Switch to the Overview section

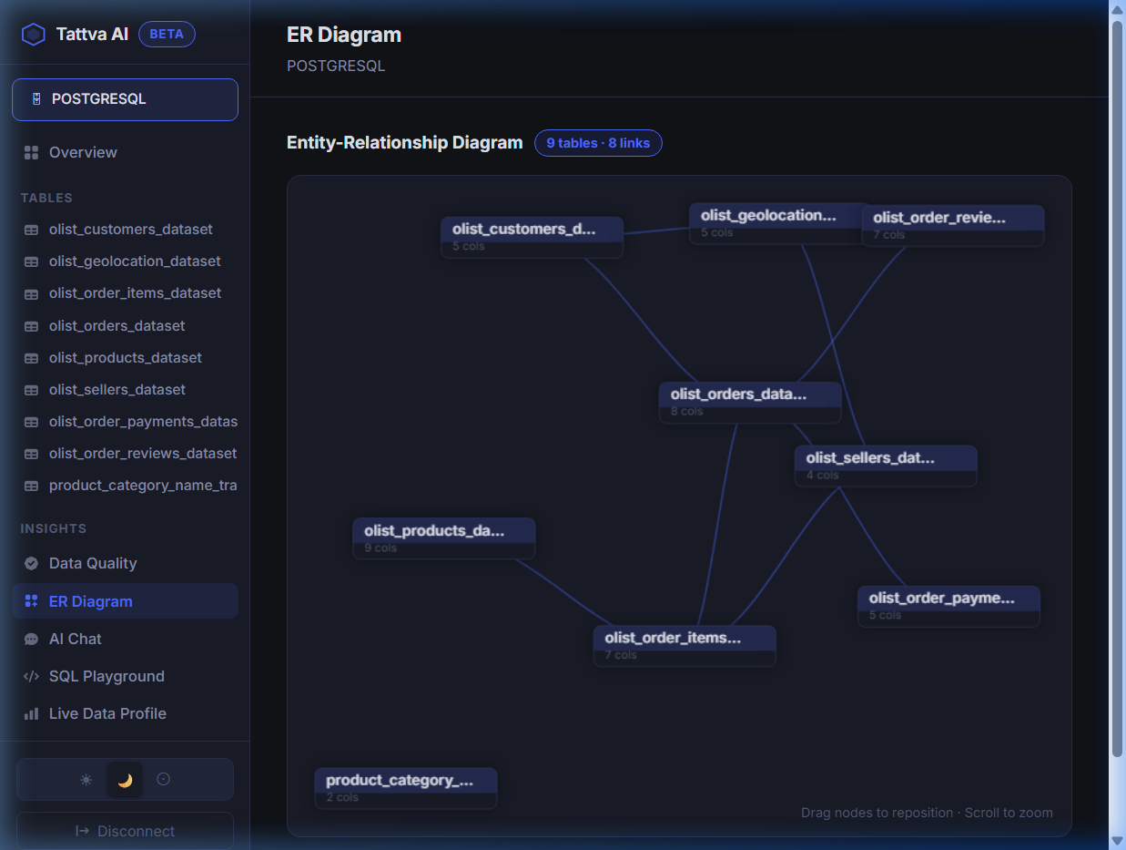click(x=83, y=152)
